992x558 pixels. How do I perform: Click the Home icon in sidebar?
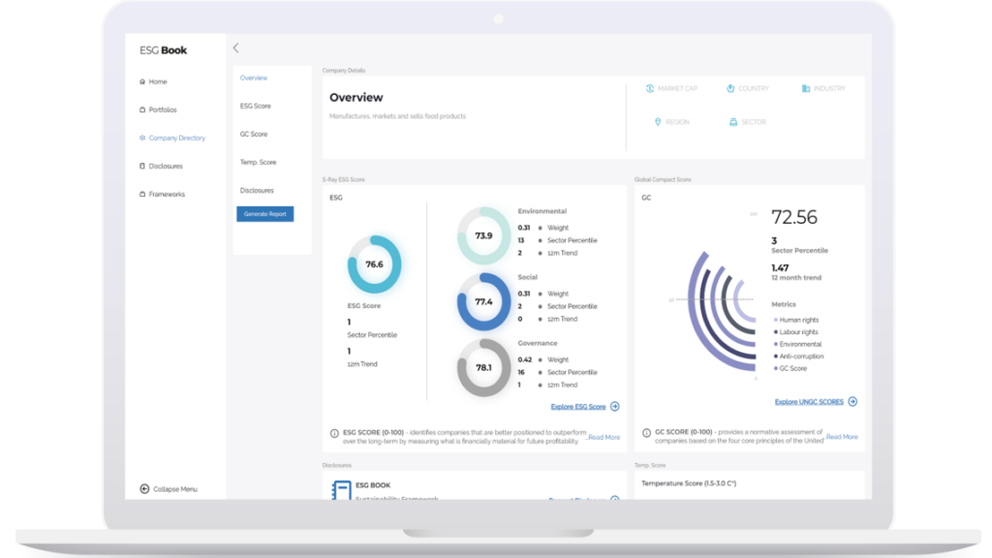[x=142, y=81]
